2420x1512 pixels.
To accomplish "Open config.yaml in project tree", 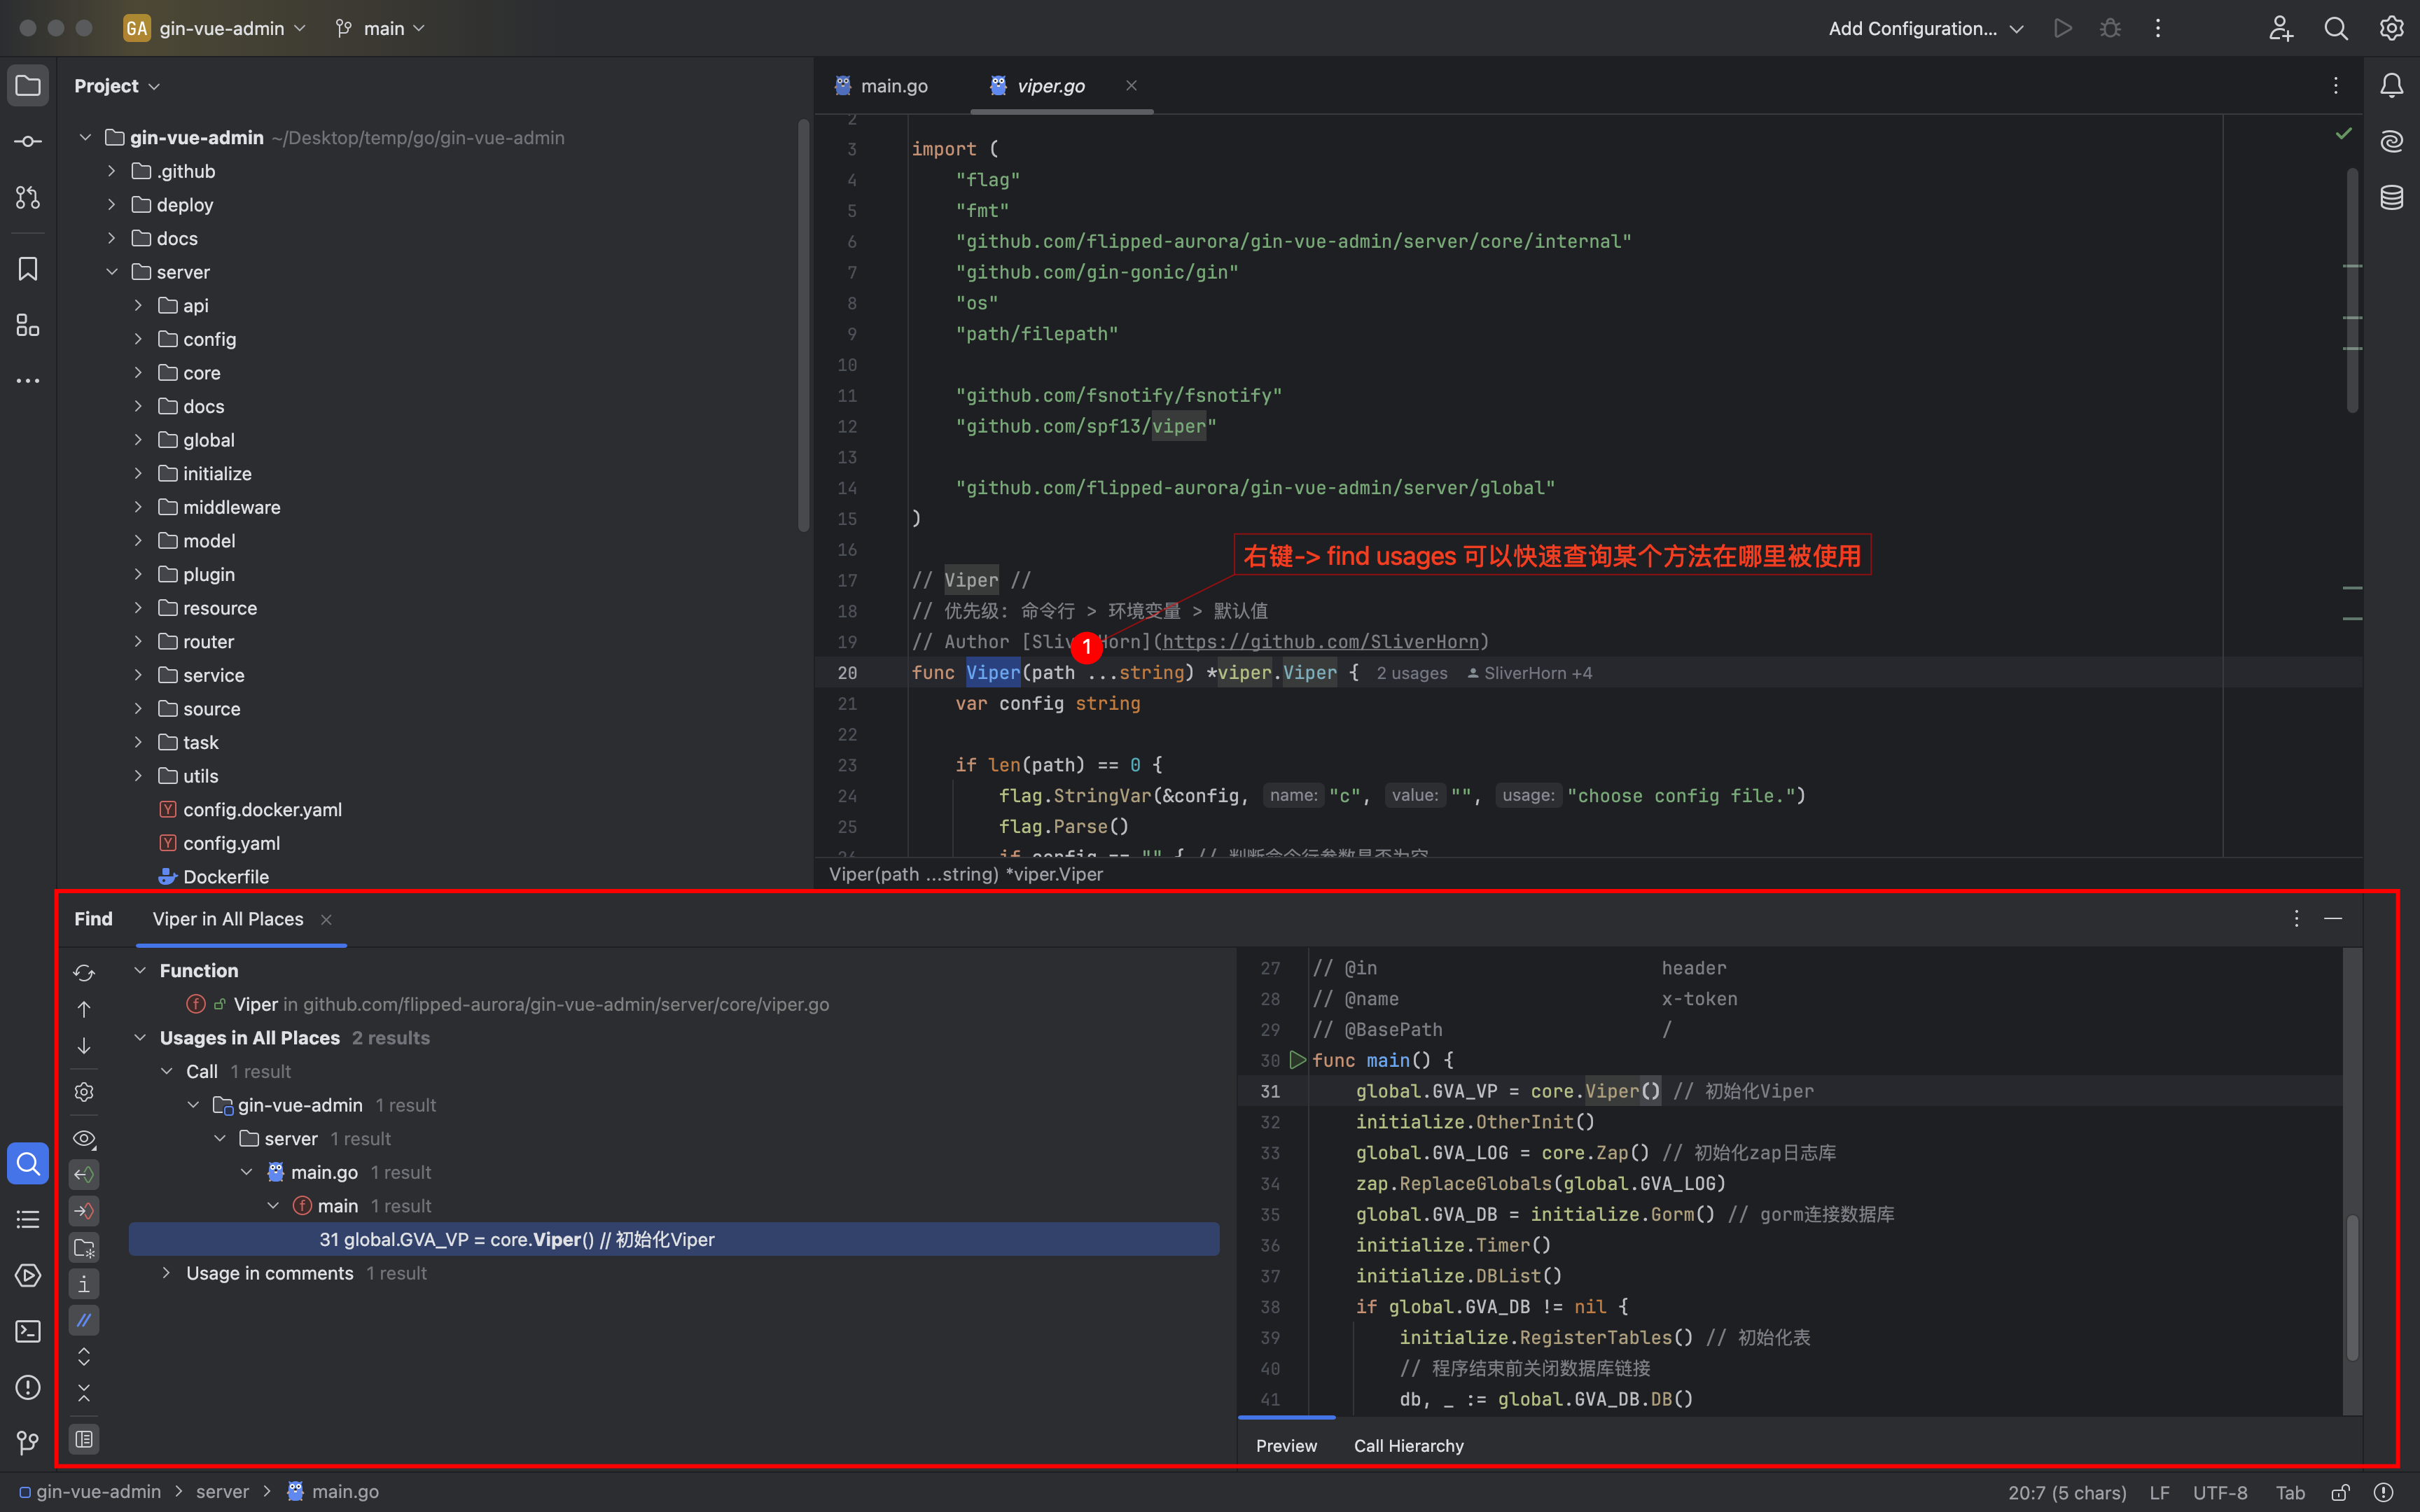I will coord(231,843).
